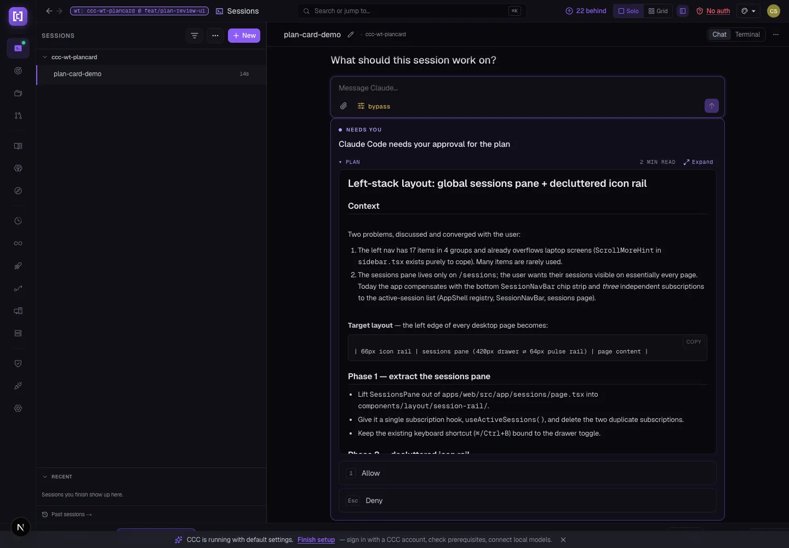This screenshot has width=789, height=548.
Task: Switch to Grid view mode
Action: (658, 11)
